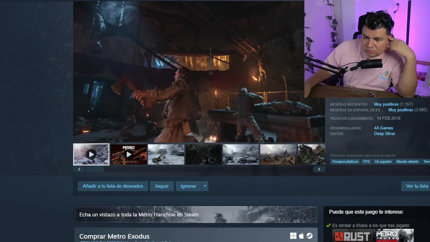Select the Mundo abierto tag
The image size is (430, 242).
pyautogui.click(x=407, y=162)
